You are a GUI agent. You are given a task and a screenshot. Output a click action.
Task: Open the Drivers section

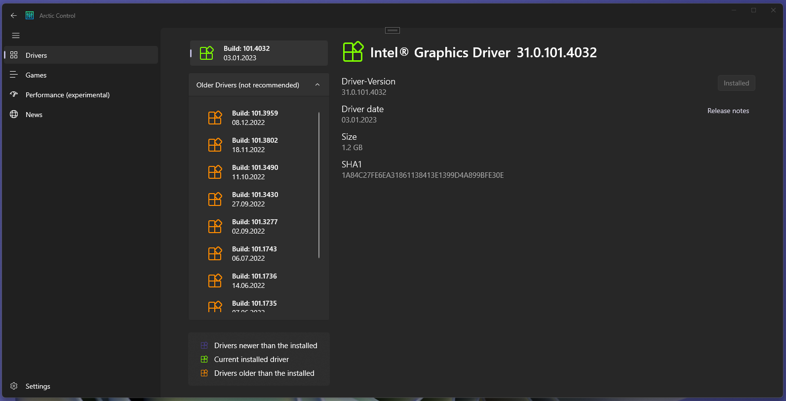tap(81, 55)
